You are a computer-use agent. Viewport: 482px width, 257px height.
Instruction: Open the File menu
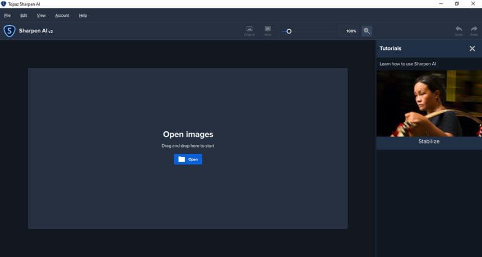(x=7, y=15)
